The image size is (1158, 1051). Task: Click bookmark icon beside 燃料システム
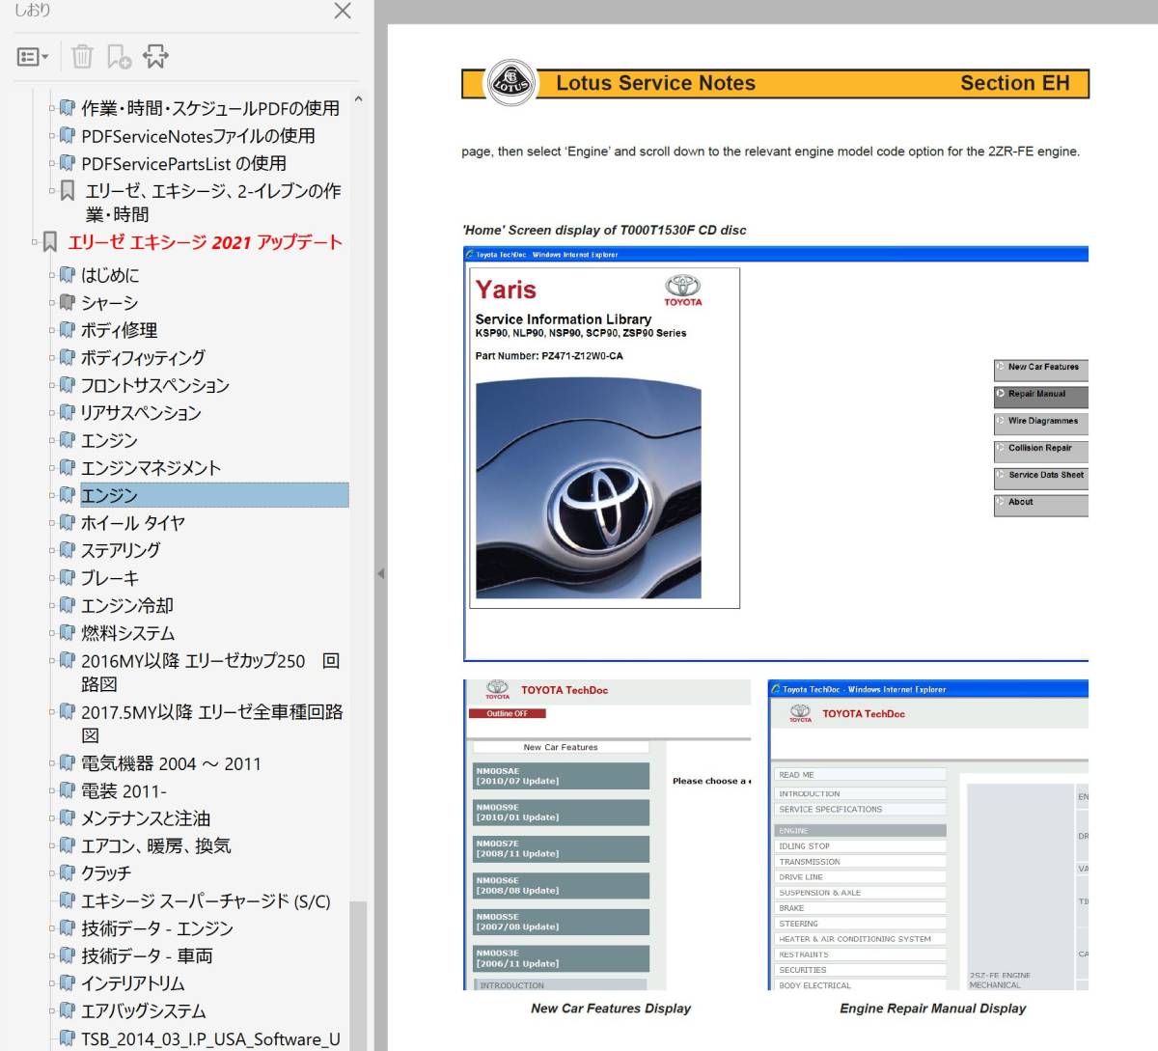[x=68, y=633]
